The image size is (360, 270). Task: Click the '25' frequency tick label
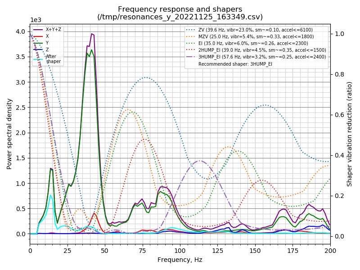point(67,251)
